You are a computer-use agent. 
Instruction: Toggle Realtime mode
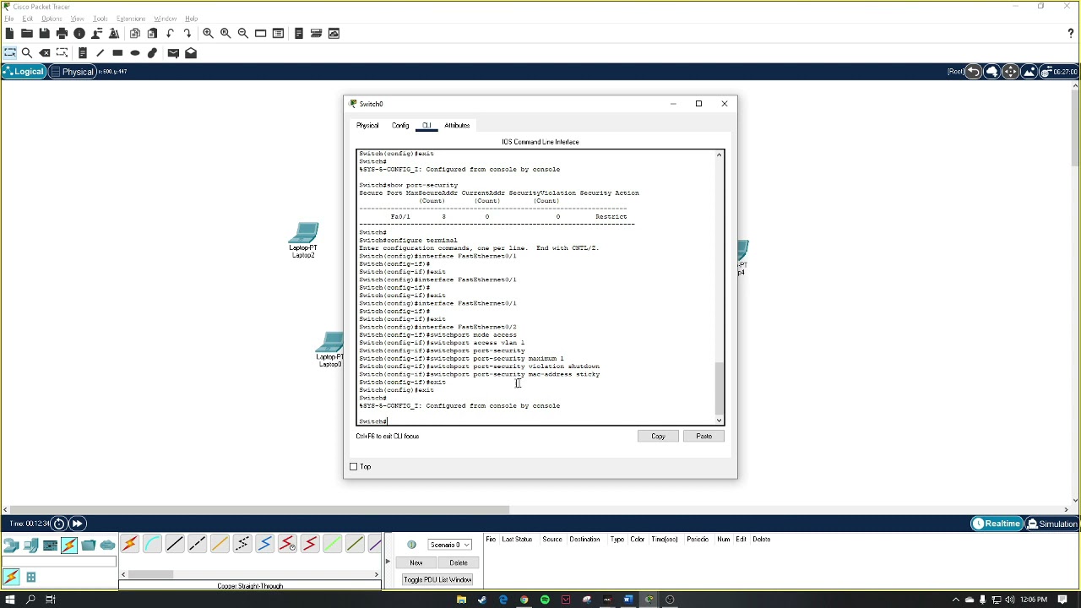point(997,524)
